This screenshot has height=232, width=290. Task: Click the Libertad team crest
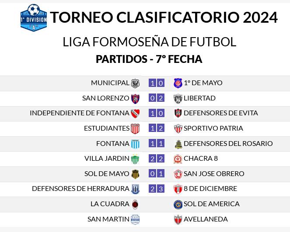[178, 99]
